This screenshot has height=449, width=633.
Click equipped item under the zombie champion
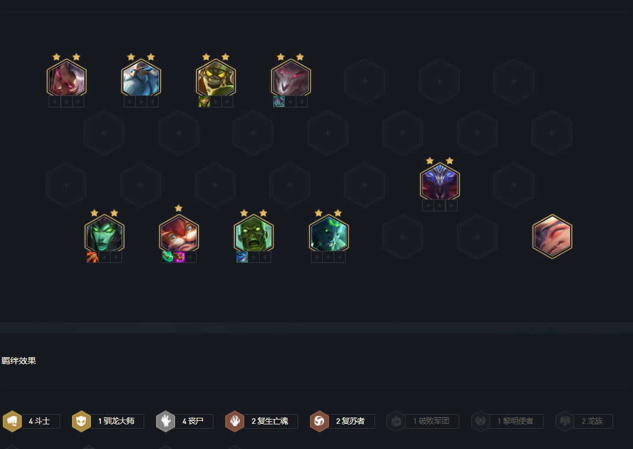pyautogui.click(x=242, y=257)
